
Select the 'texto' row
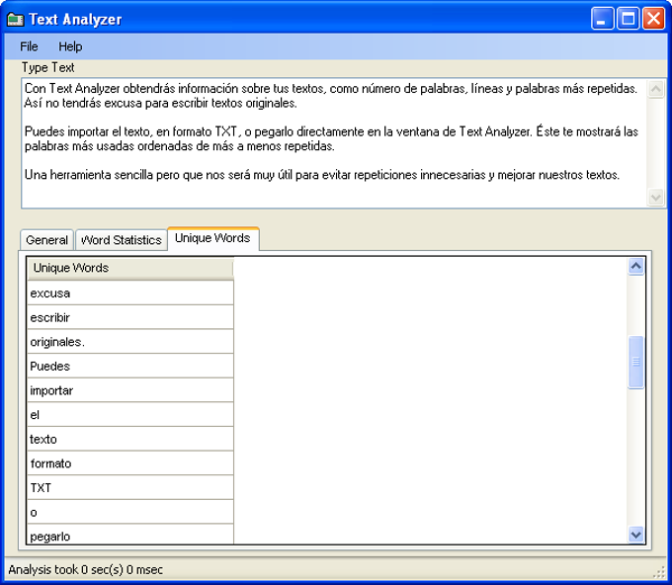[x=130, y=440]
